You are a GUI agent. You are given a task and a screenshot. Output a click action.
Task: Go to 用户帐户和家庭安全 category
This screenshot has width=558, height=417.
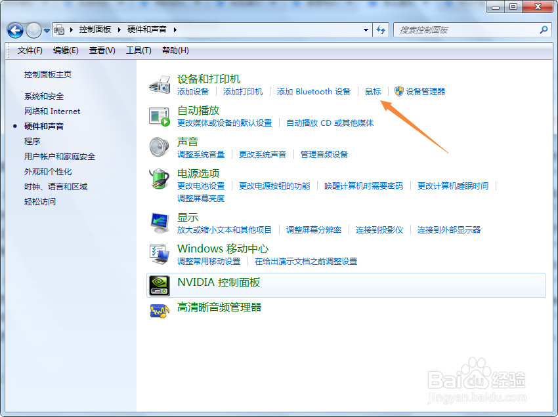[x=60, y=157]
